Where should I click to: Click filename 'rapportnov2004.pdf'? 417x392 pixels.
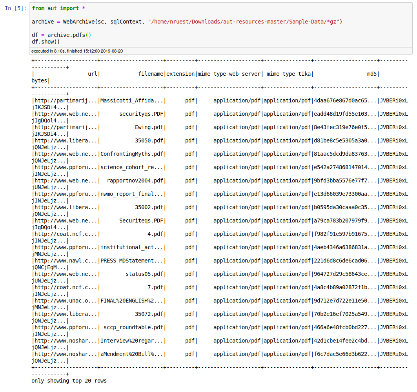tap(135, 181)
